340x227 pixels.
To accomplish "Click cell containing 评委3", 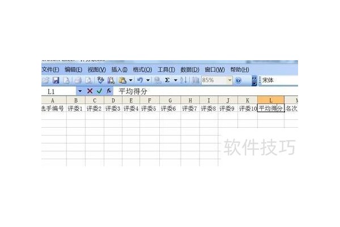I will point(113,108).
